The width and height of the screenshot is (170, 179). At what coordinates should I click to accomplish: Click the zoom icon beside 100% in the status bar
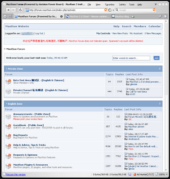click(x=157, y=174)
